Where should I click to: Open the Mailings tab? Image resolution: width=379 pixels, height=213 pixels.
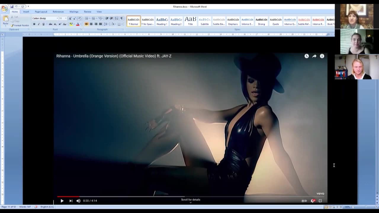tap(74, 12)
